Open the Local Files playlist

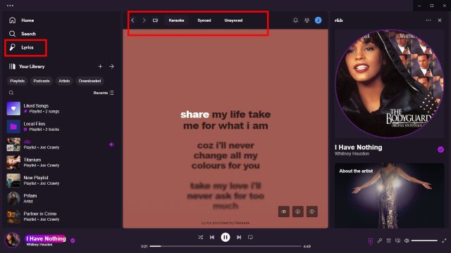(61, 126)
